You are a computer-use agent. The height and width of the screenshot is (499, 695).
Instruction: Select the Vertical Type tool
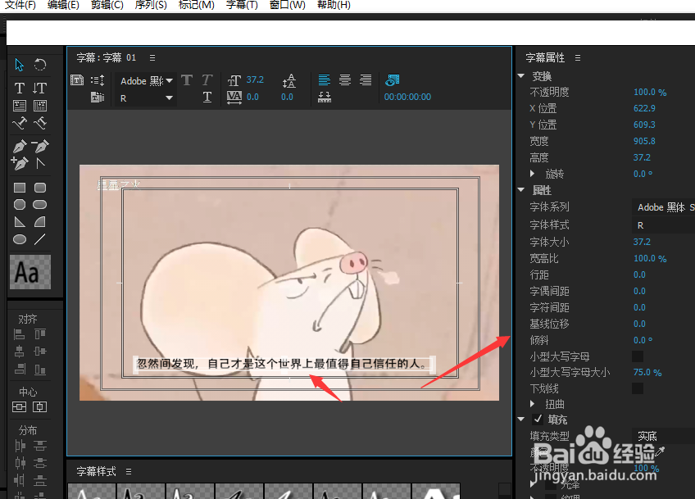pyautogui.click(x=40, y=88)
